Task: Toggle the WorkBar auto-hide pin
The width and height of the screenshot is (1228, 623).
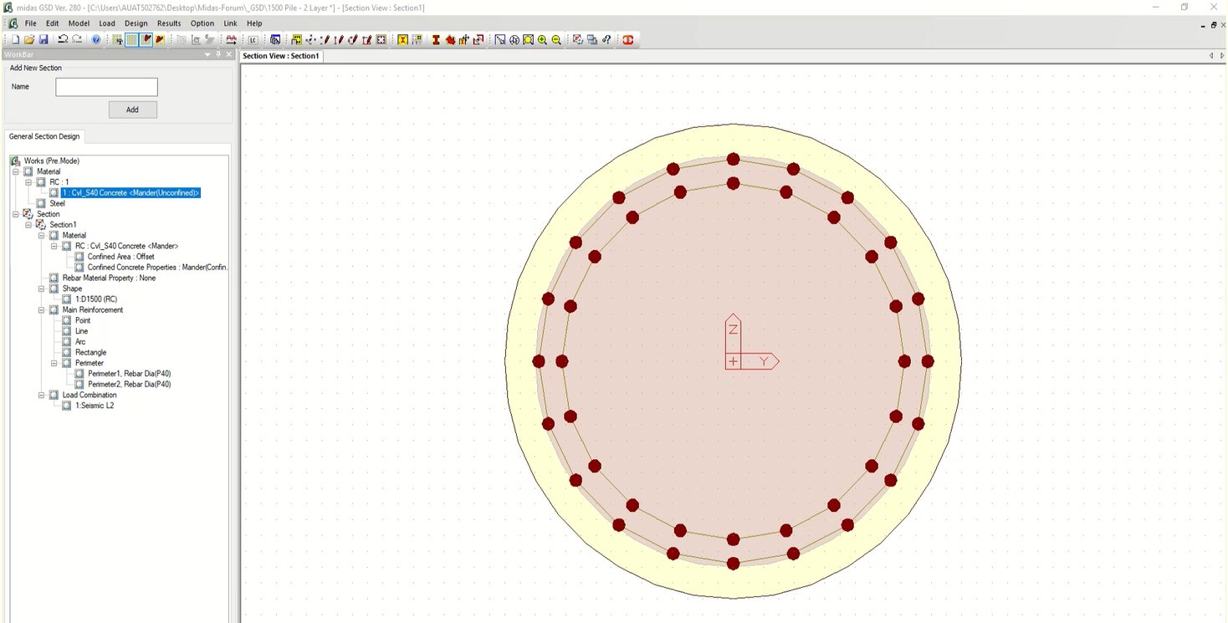Action: pyautogui.click(x=217, y=54)
